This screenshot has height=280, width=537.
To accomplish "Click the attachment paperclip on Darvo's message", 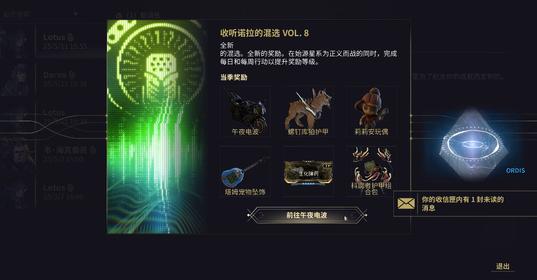I will click(x=72, y=75).
